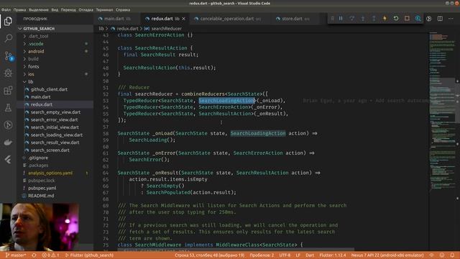Click Flutter (github_search) debug status item

89,255
